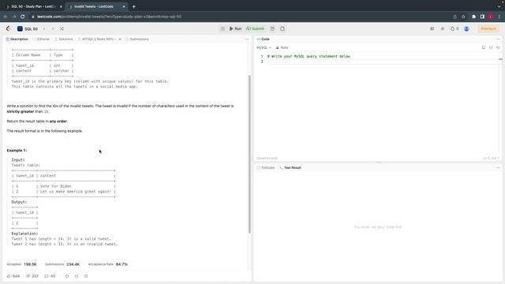Open the browser extensions puzzle icon
This screenshot has height=284, width=505.
click(473, 17)
